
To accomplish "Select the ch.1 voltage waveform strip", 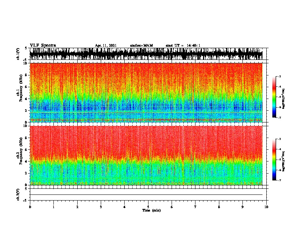I will (x=146, y=54).
